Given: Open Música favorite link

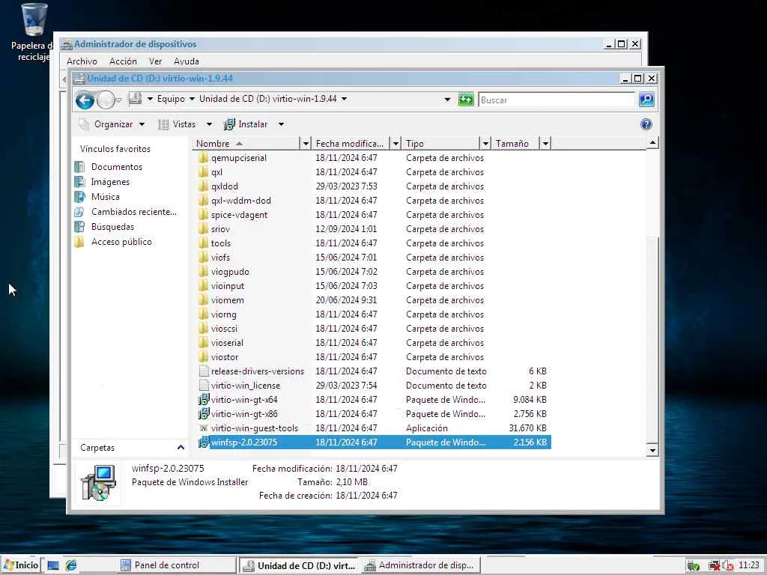Looking at the screenshot, I should click(x=105, y=197).
